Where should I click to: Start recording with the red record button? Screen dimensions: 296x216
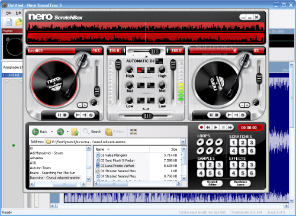pyautogui.click(x=201, y=127)
